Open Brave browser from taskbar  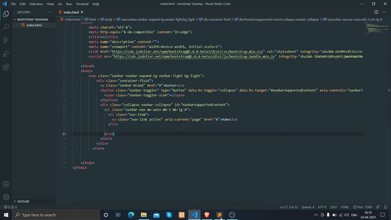coord(206,215)
